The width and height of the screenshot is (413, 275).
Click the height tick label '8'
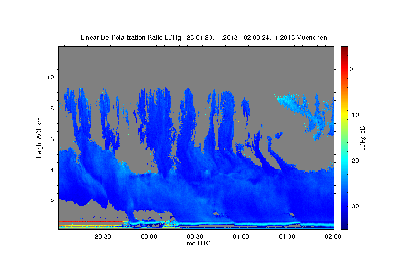52,108
